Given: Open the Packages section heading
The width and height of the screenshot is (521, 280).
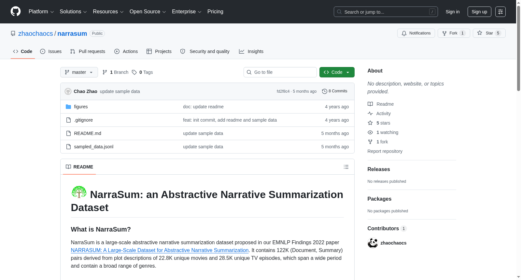Looking at the screenshot, I should (379, 199).
